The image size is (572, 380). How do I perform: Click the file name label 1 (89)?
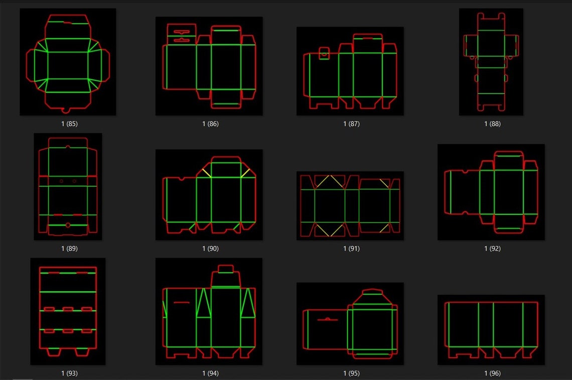(69, 248)
